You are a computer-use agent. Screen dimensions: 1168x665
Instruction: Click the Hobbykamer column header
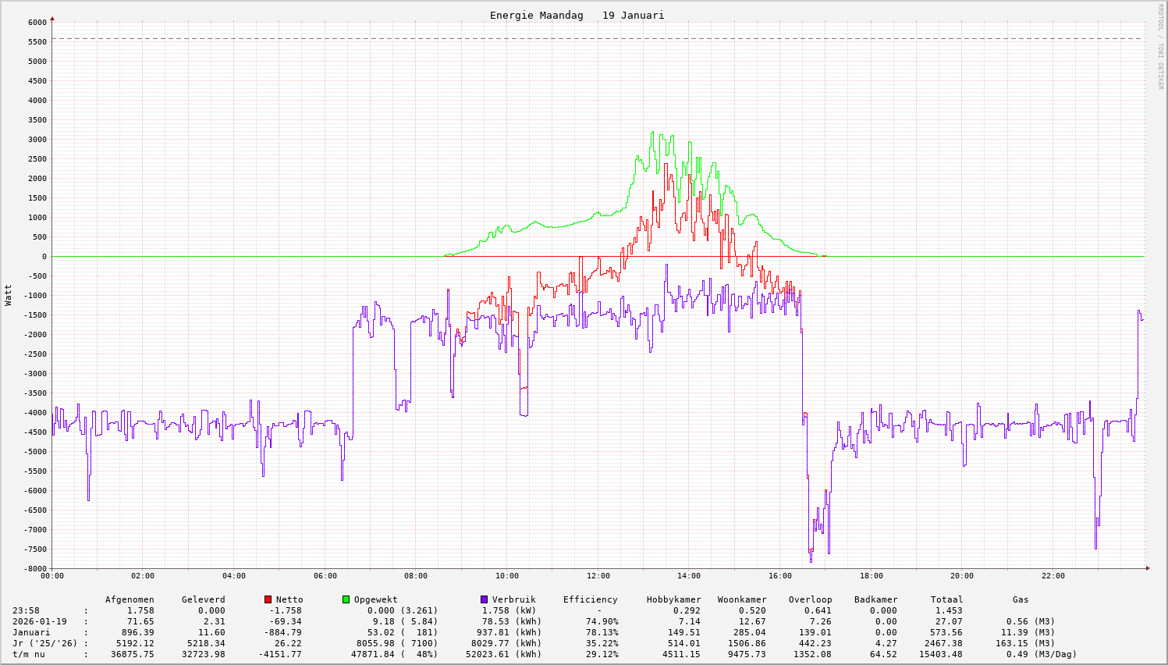[673, 599]
